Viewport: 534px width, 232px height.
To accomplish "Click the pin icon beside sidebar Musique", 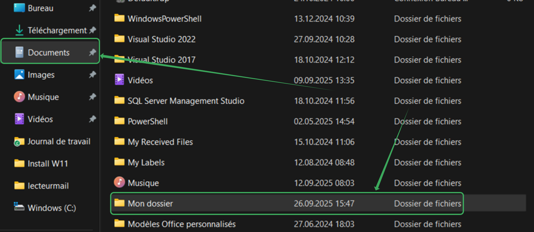I will pyautogui.click(x=92, y=96).
